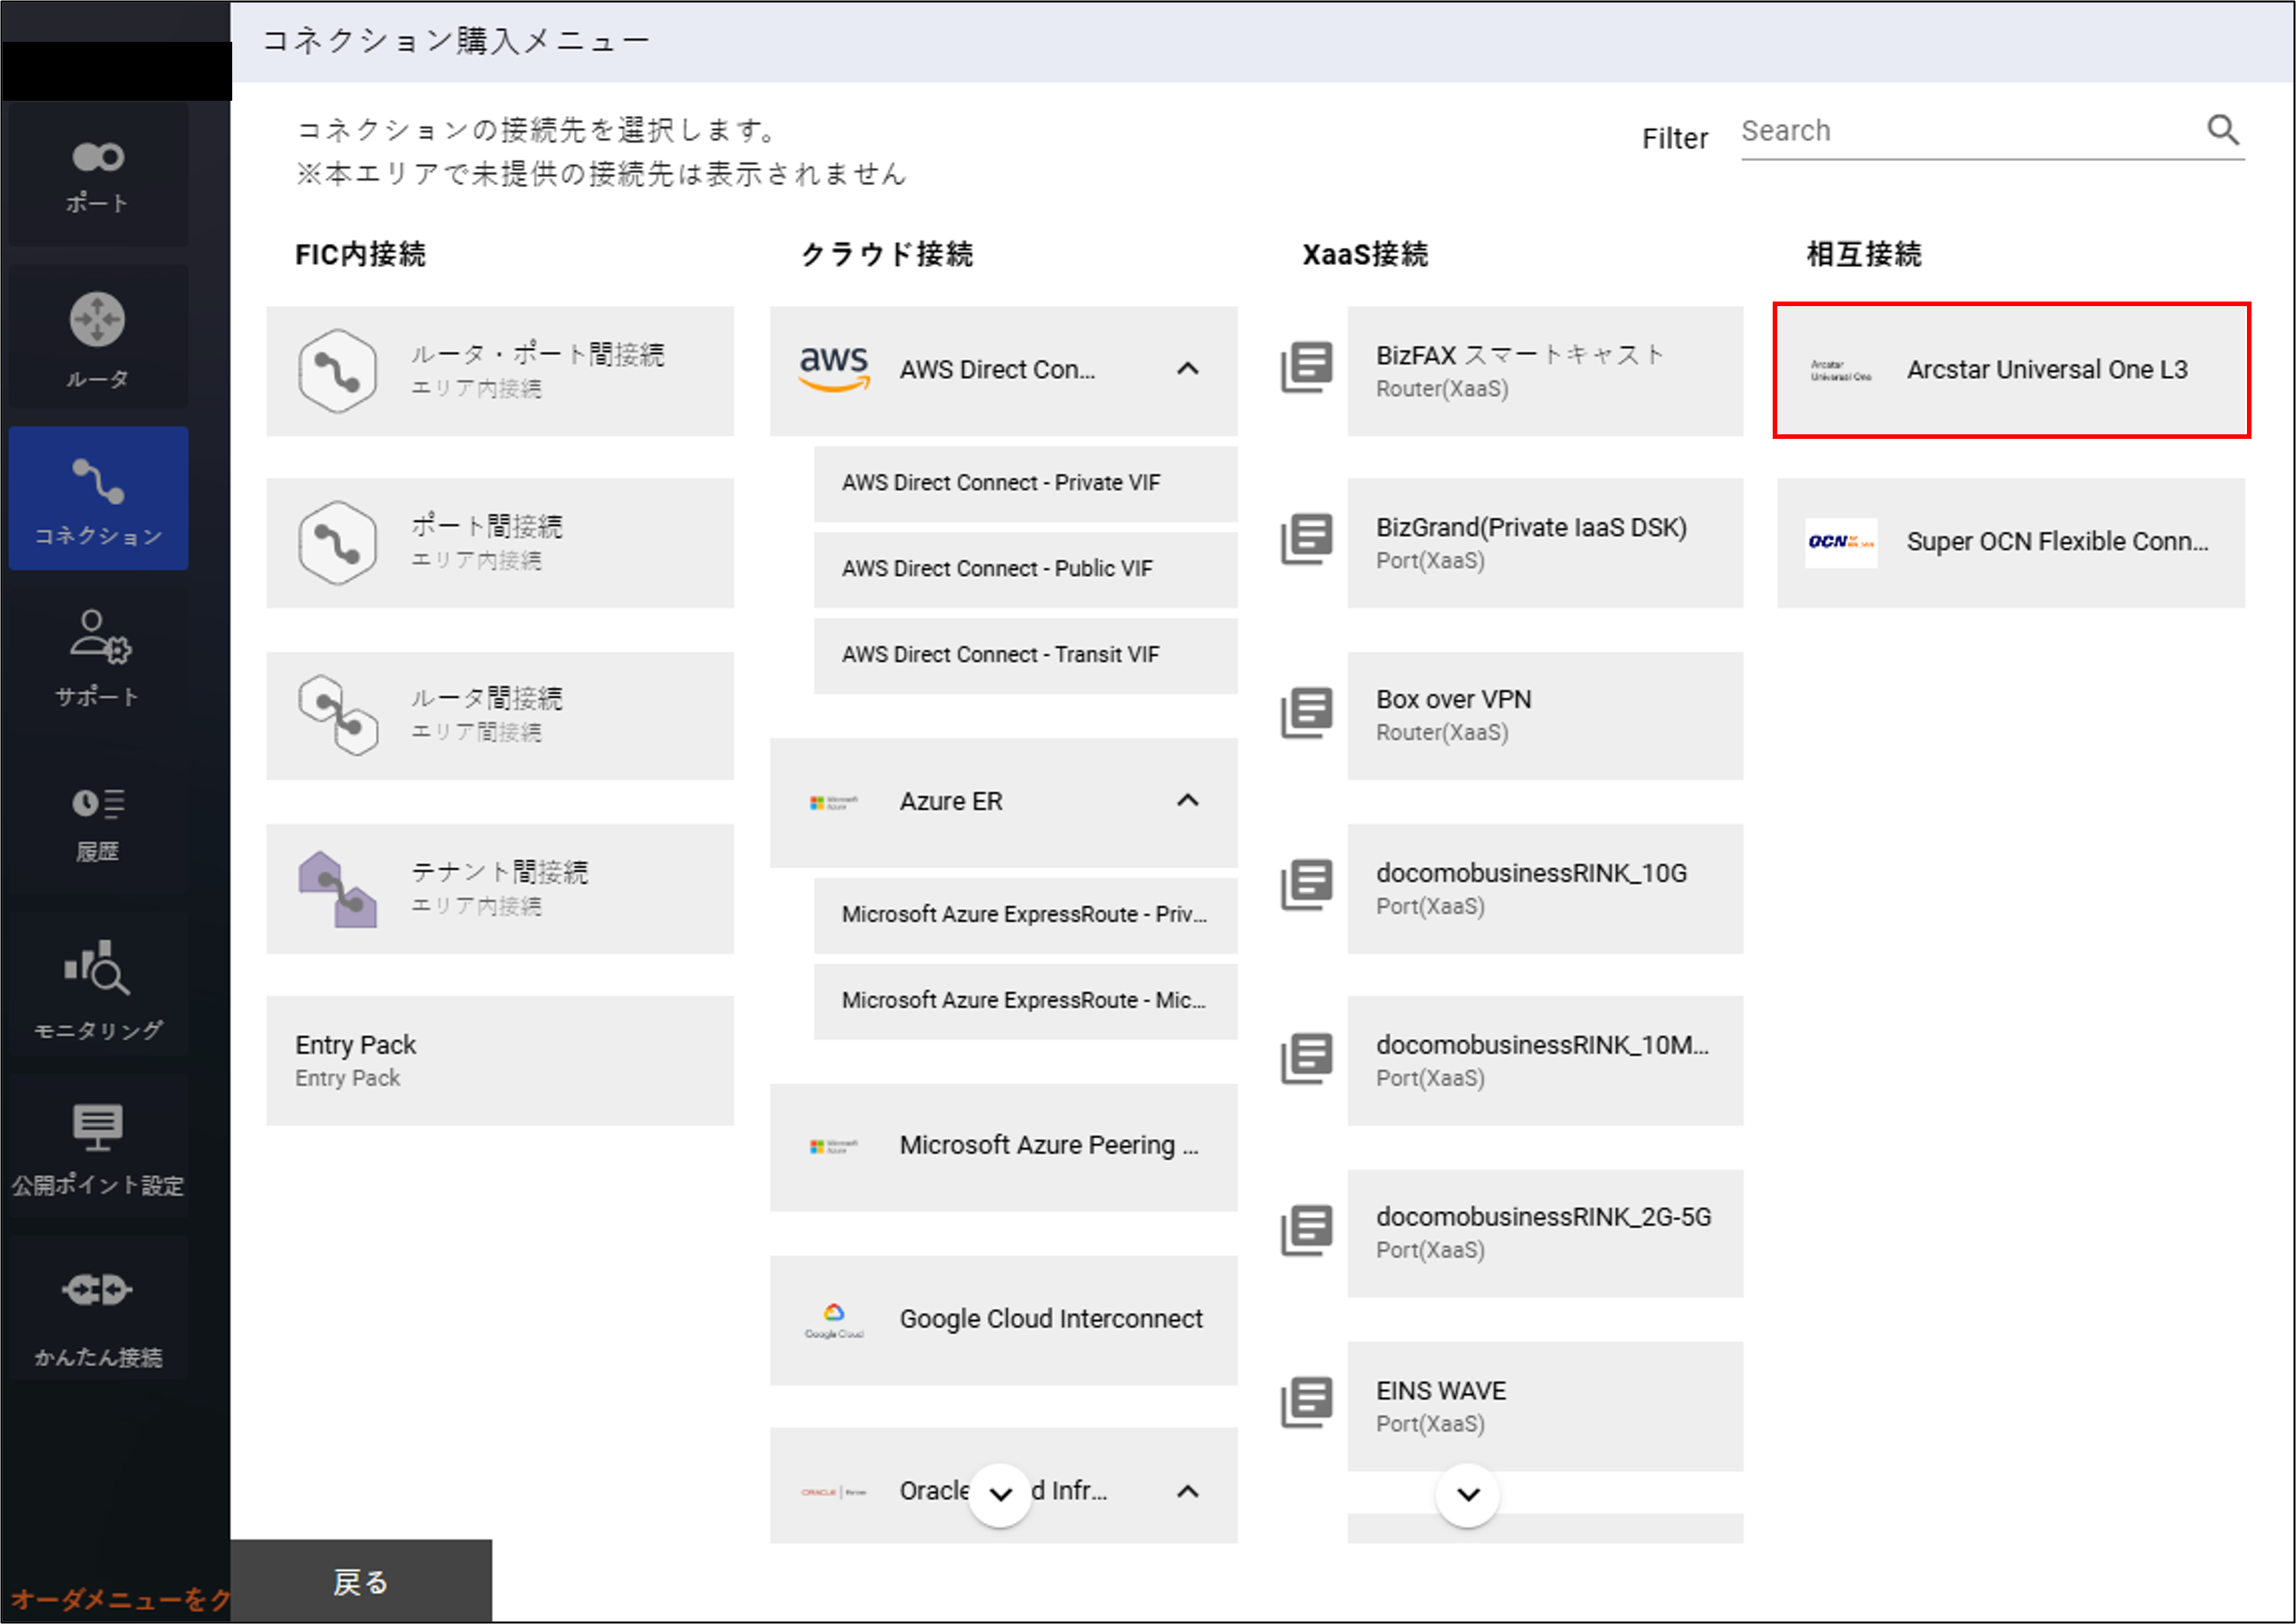Image resolution: width=2296 pixels, height=1624 pixels.
Task: Collapse the AWS Direct Connect group
Action: [1187, 369]
